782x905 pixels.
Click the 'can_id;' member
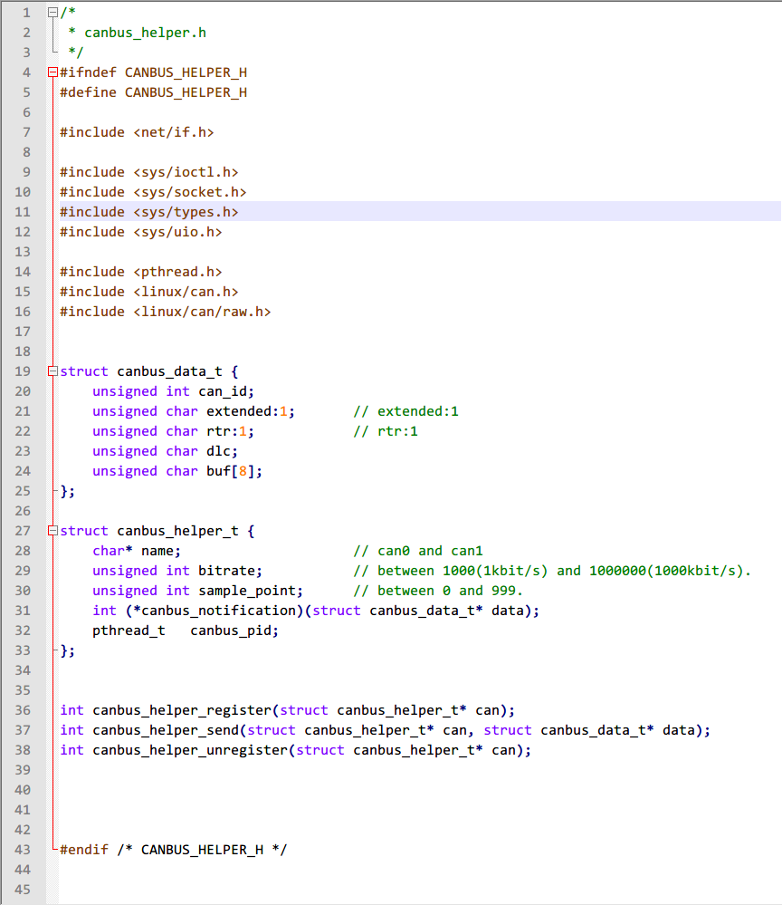coord(226,391)
